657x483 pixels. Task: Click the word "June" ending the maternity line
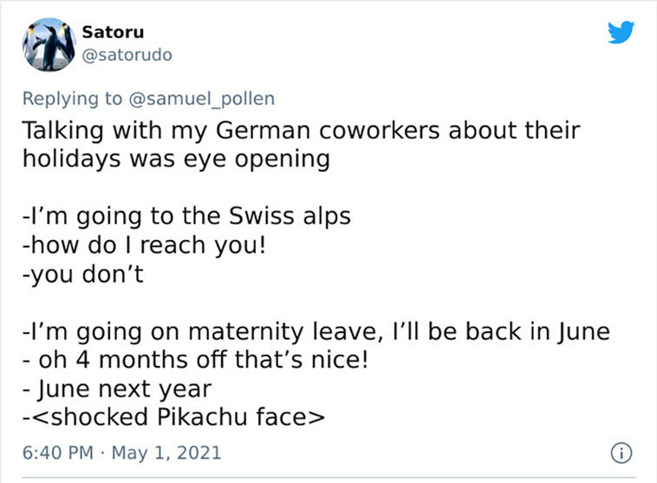coord(583,332)
